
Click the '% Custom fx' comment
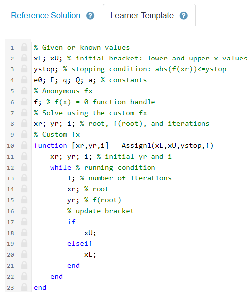click(57, 135)
